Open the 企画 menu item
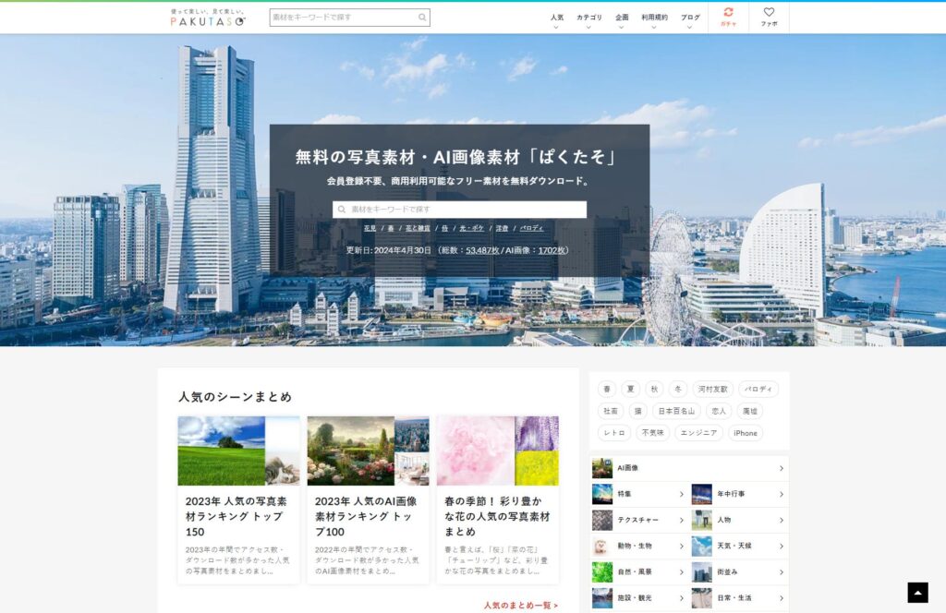This screenshot has width=946, height=613. [x=622, y=20]
